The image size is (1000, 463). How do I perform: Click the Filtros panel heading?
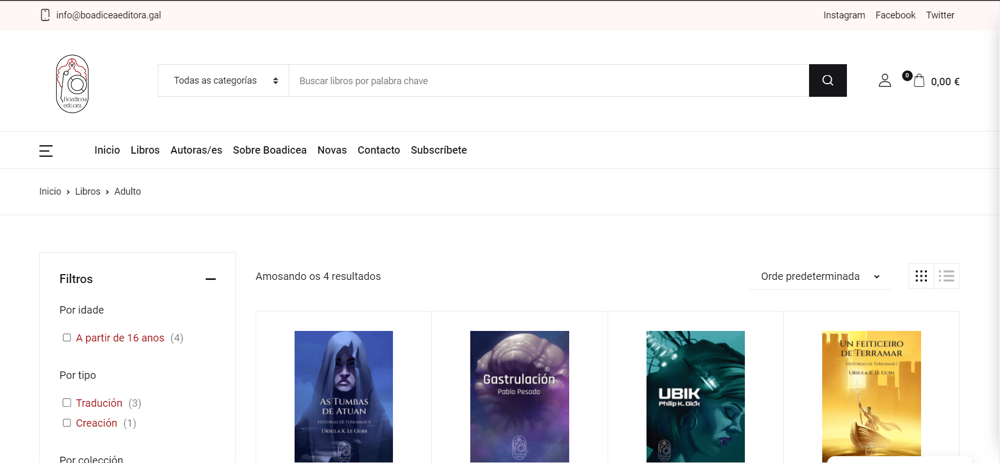click(x=76, y=279)
